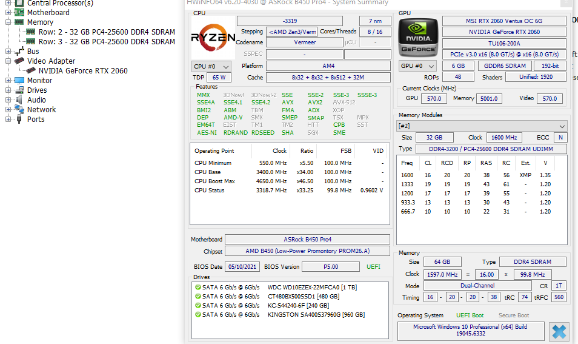Expand the Monitor tree node
The height and width of the screenshot is (344, 578).
tap(8, 81)
